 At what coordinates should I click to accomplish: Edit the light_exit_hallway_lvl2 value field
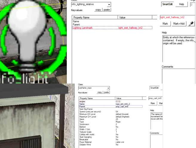(x=177, y=17)
